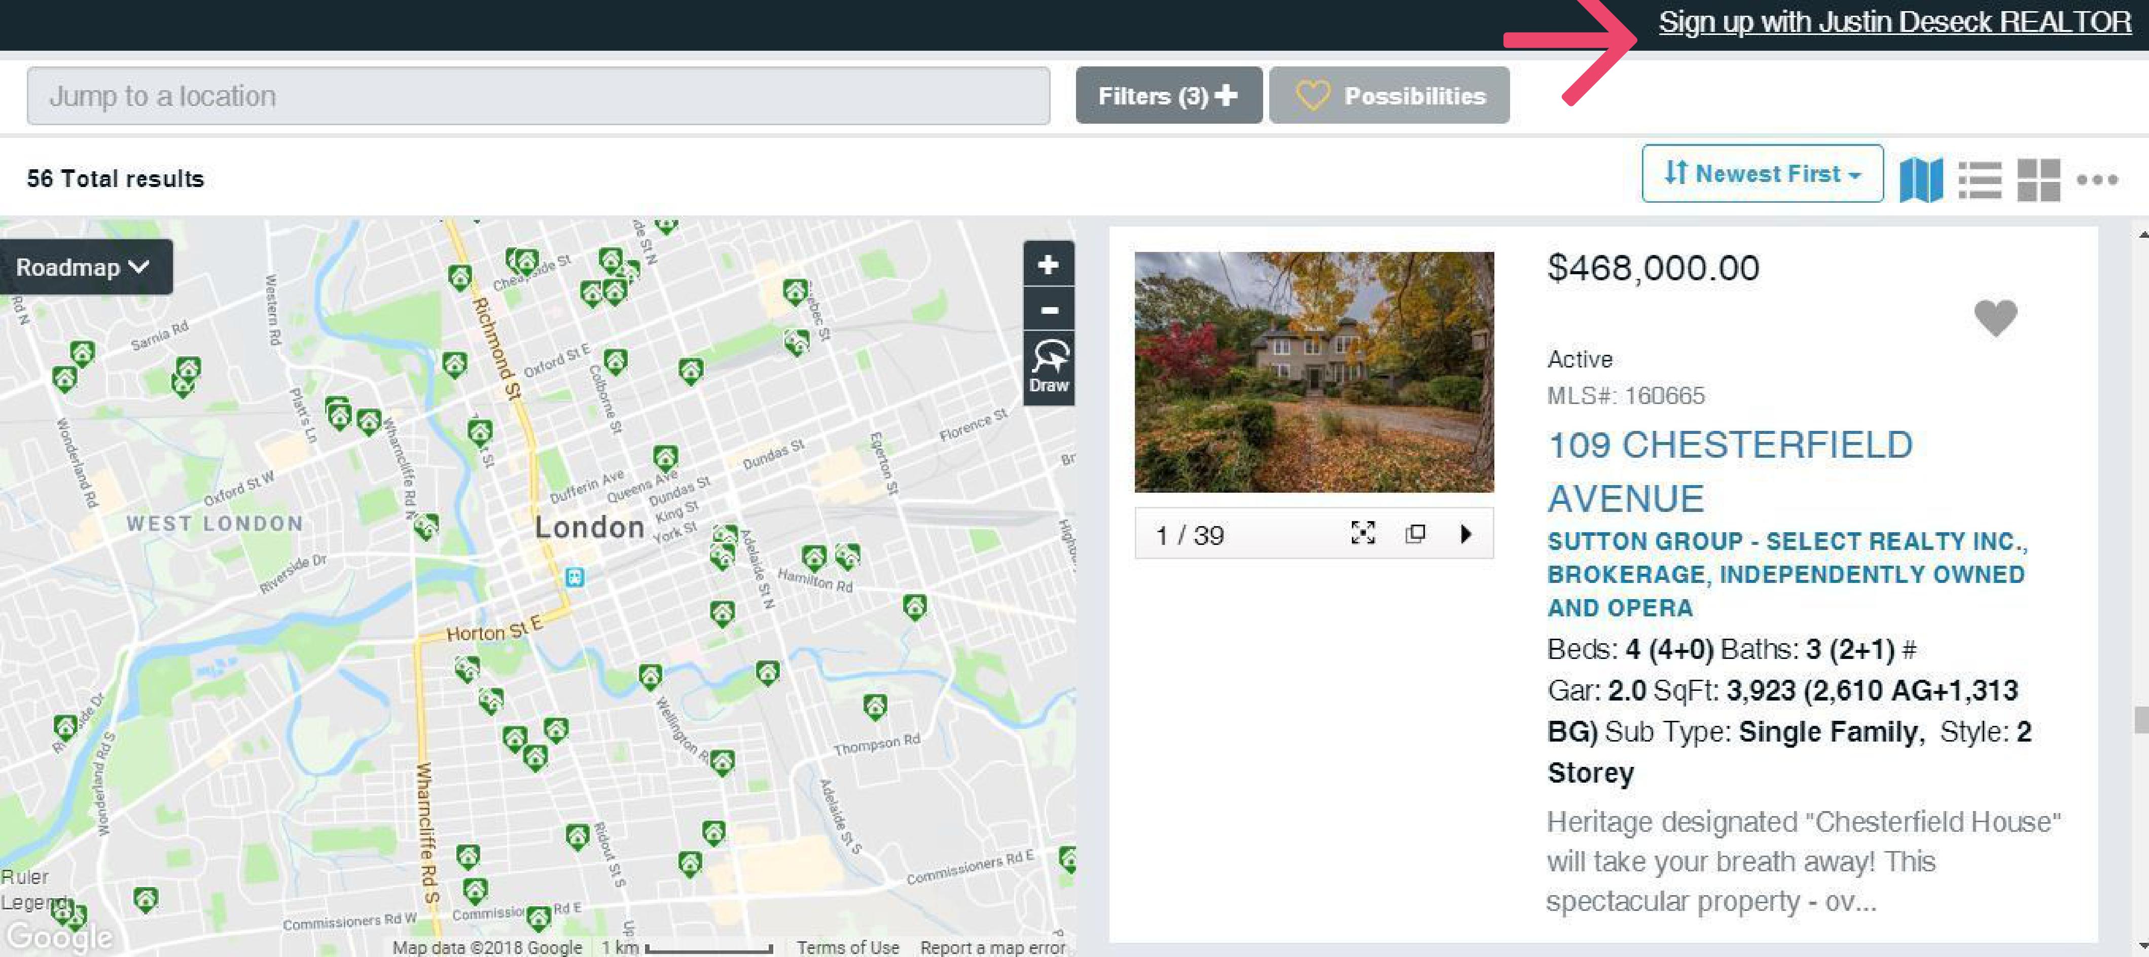Switch to grid view icon
This screenshot has height=957, width=2149.
2038,179
